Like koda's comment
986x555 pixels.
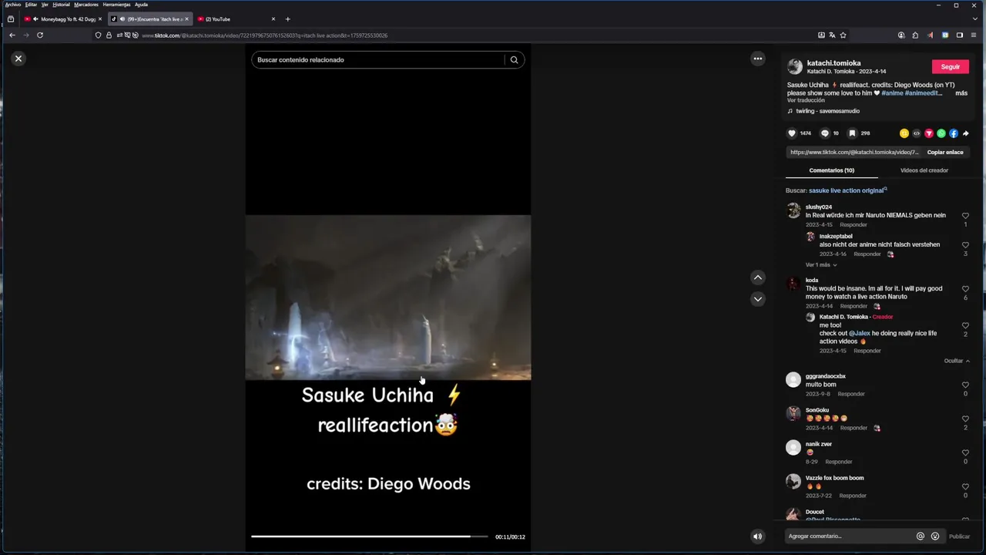(965, 289)
